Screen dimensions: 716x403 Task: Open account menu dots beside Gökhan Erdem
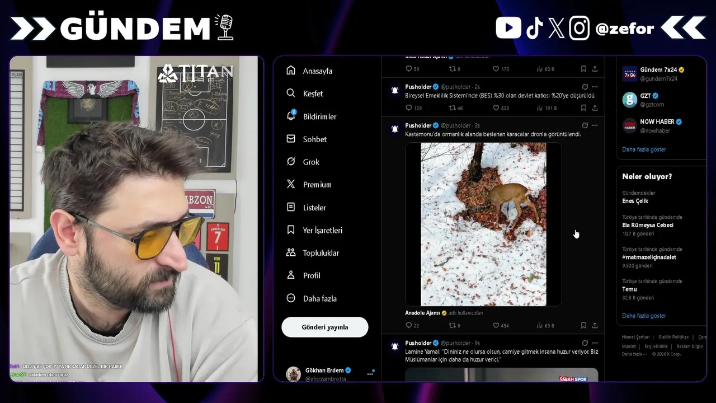pyautogui.click(x=370, y=373)
